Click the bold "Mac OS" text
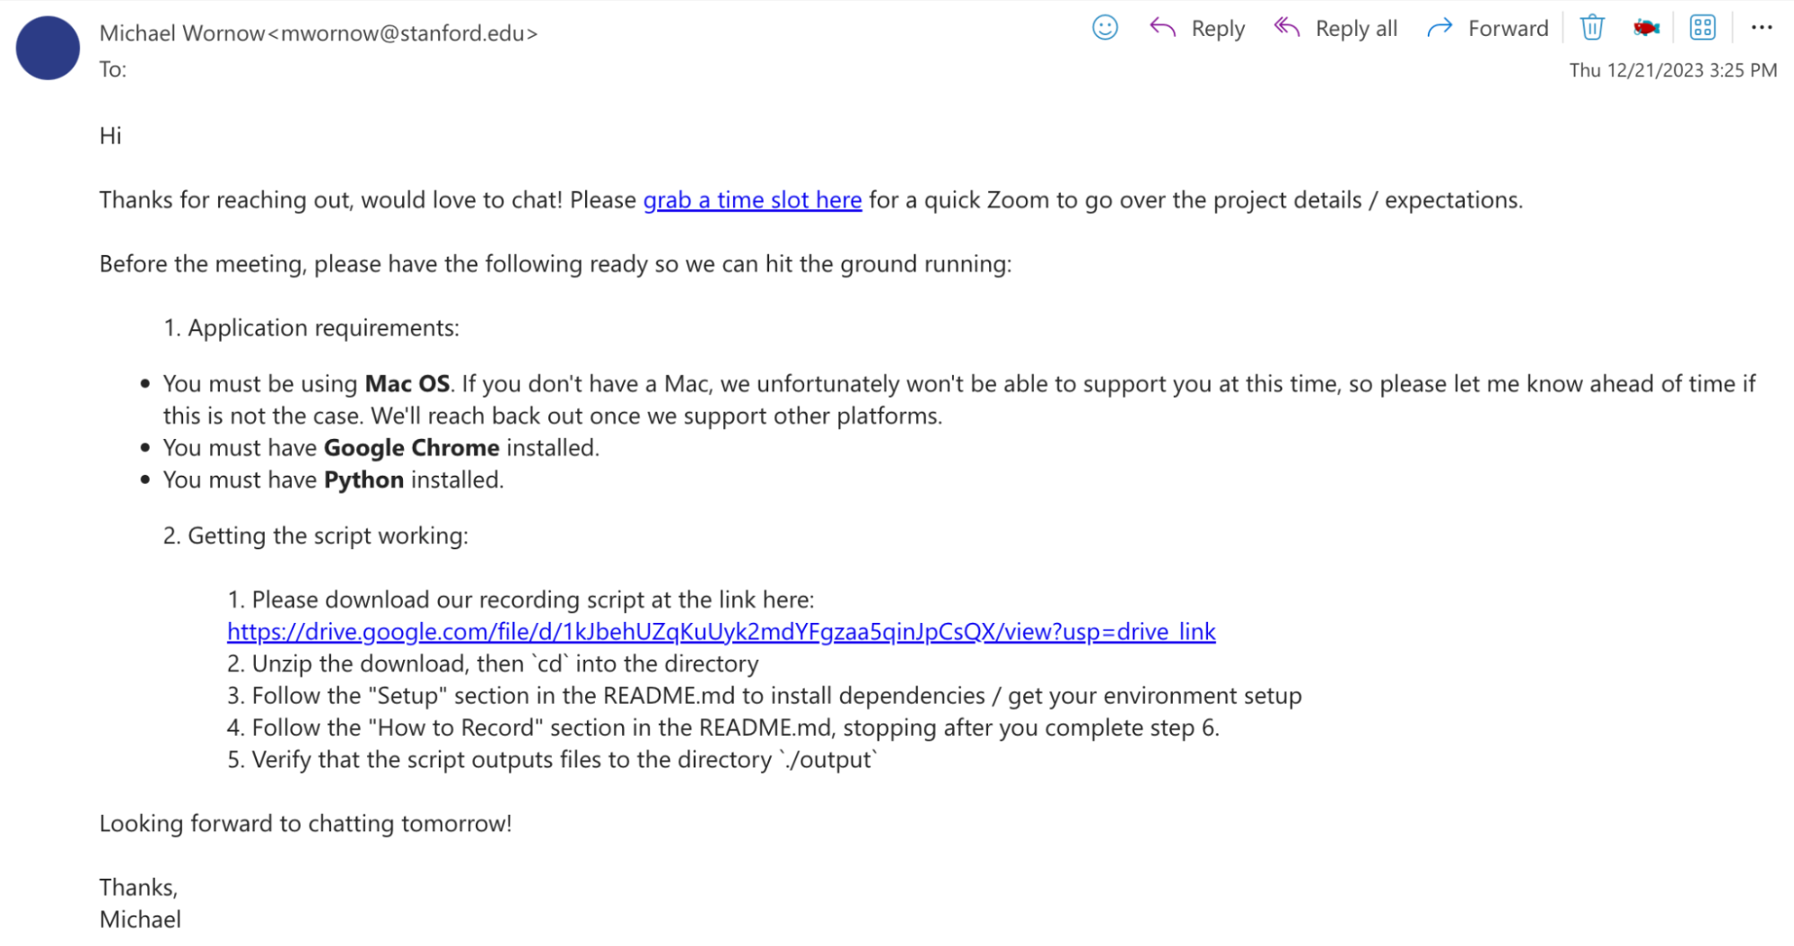Viewport: 1794px width, 946px height. [407, 384]
